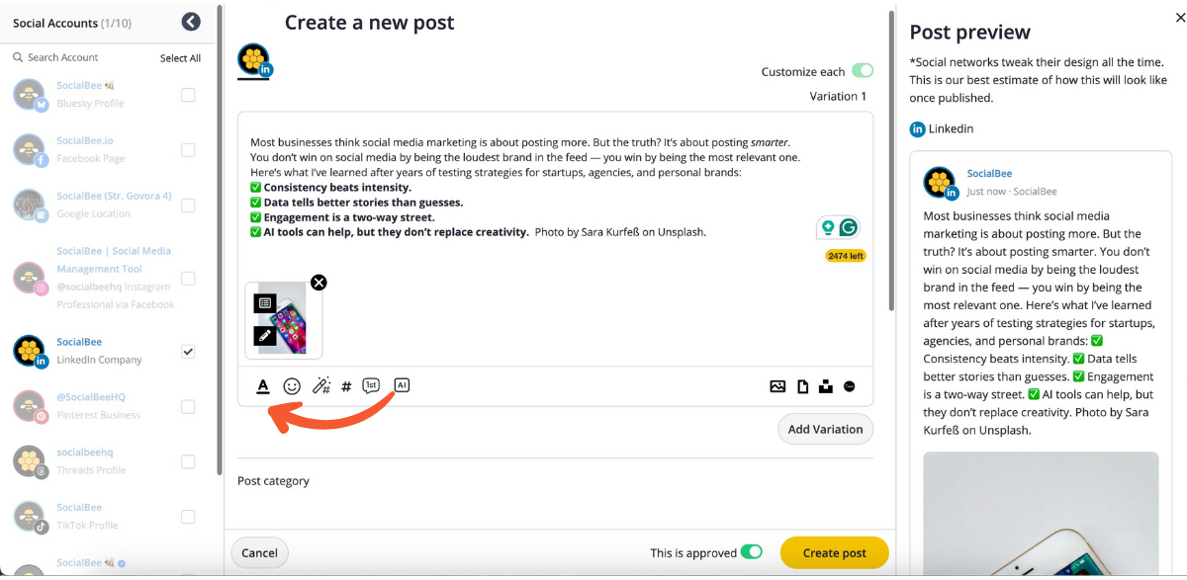1187x580 pixels.
Task: Click the Create post button
Action: [x=834, y=553]
